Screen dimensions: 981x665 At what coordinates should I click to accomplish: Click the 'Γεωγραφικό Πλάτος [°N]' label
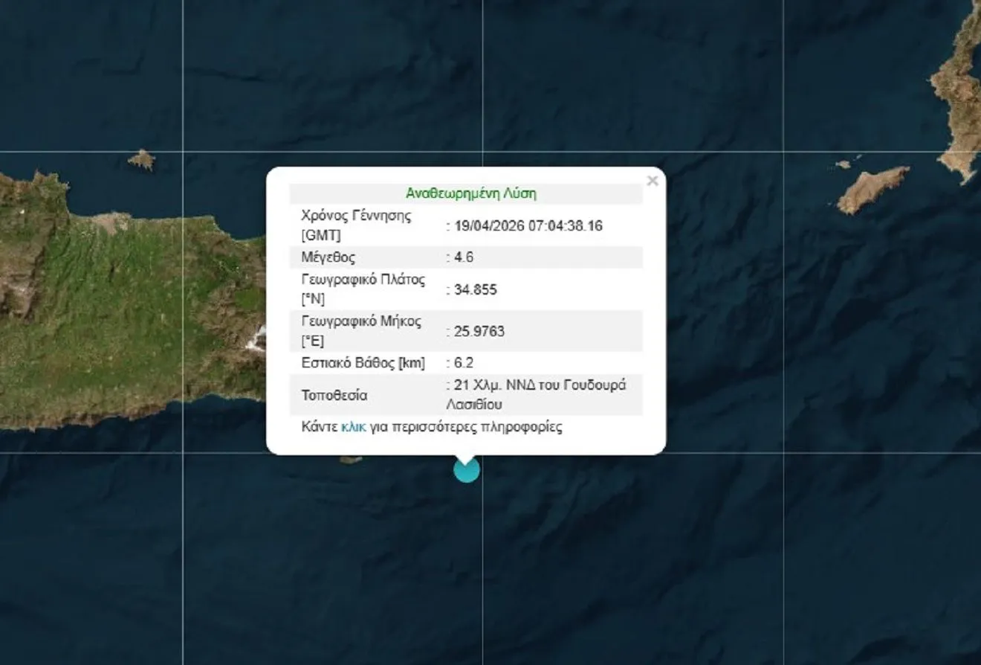click(x=362, y=289)
